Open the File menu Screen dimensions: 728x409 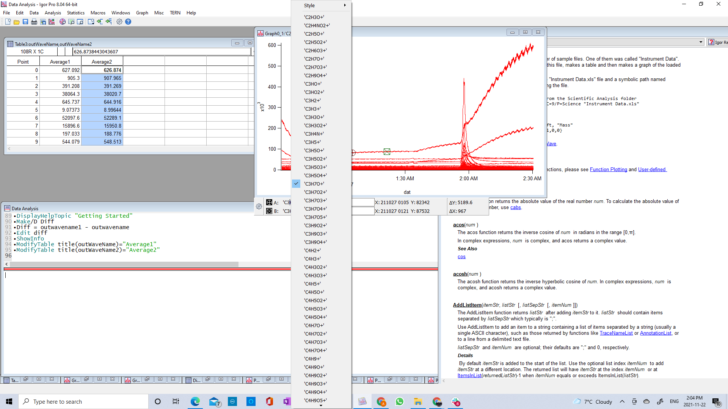coord(6,12)
